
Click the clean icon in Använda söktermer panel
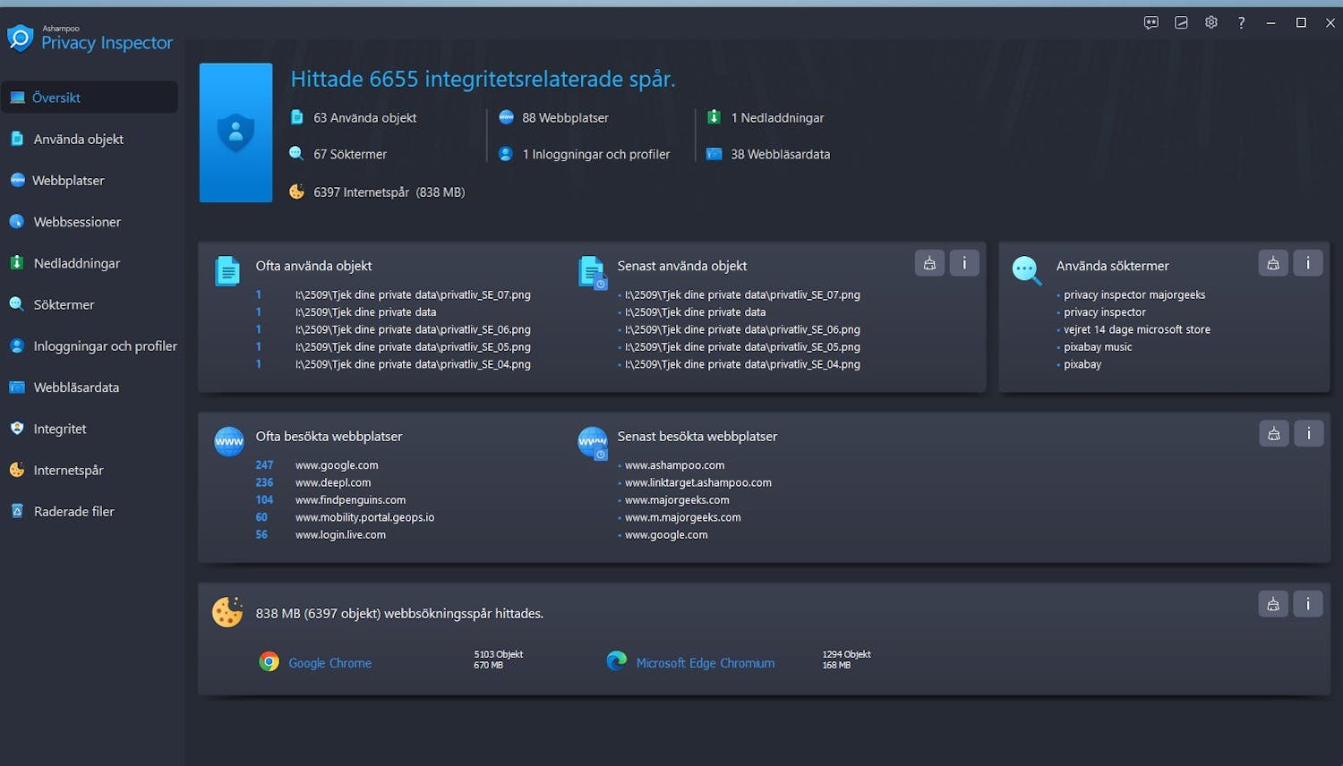tap(1273, 263)
